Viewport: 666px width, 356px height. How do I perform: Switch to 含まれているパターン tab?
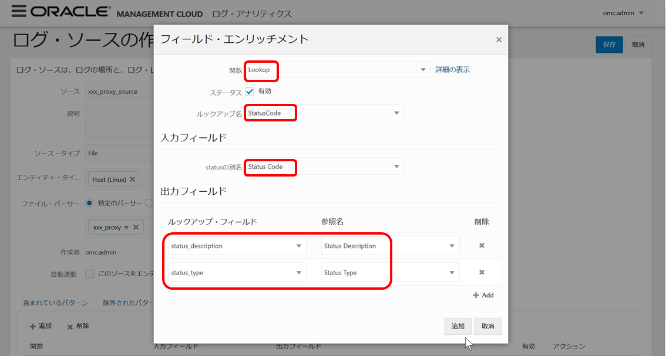55,303
